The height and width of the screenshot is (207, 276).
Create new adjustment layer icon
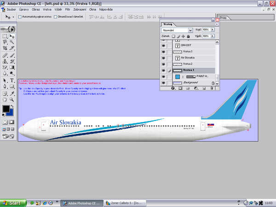[x=196, y=88]
